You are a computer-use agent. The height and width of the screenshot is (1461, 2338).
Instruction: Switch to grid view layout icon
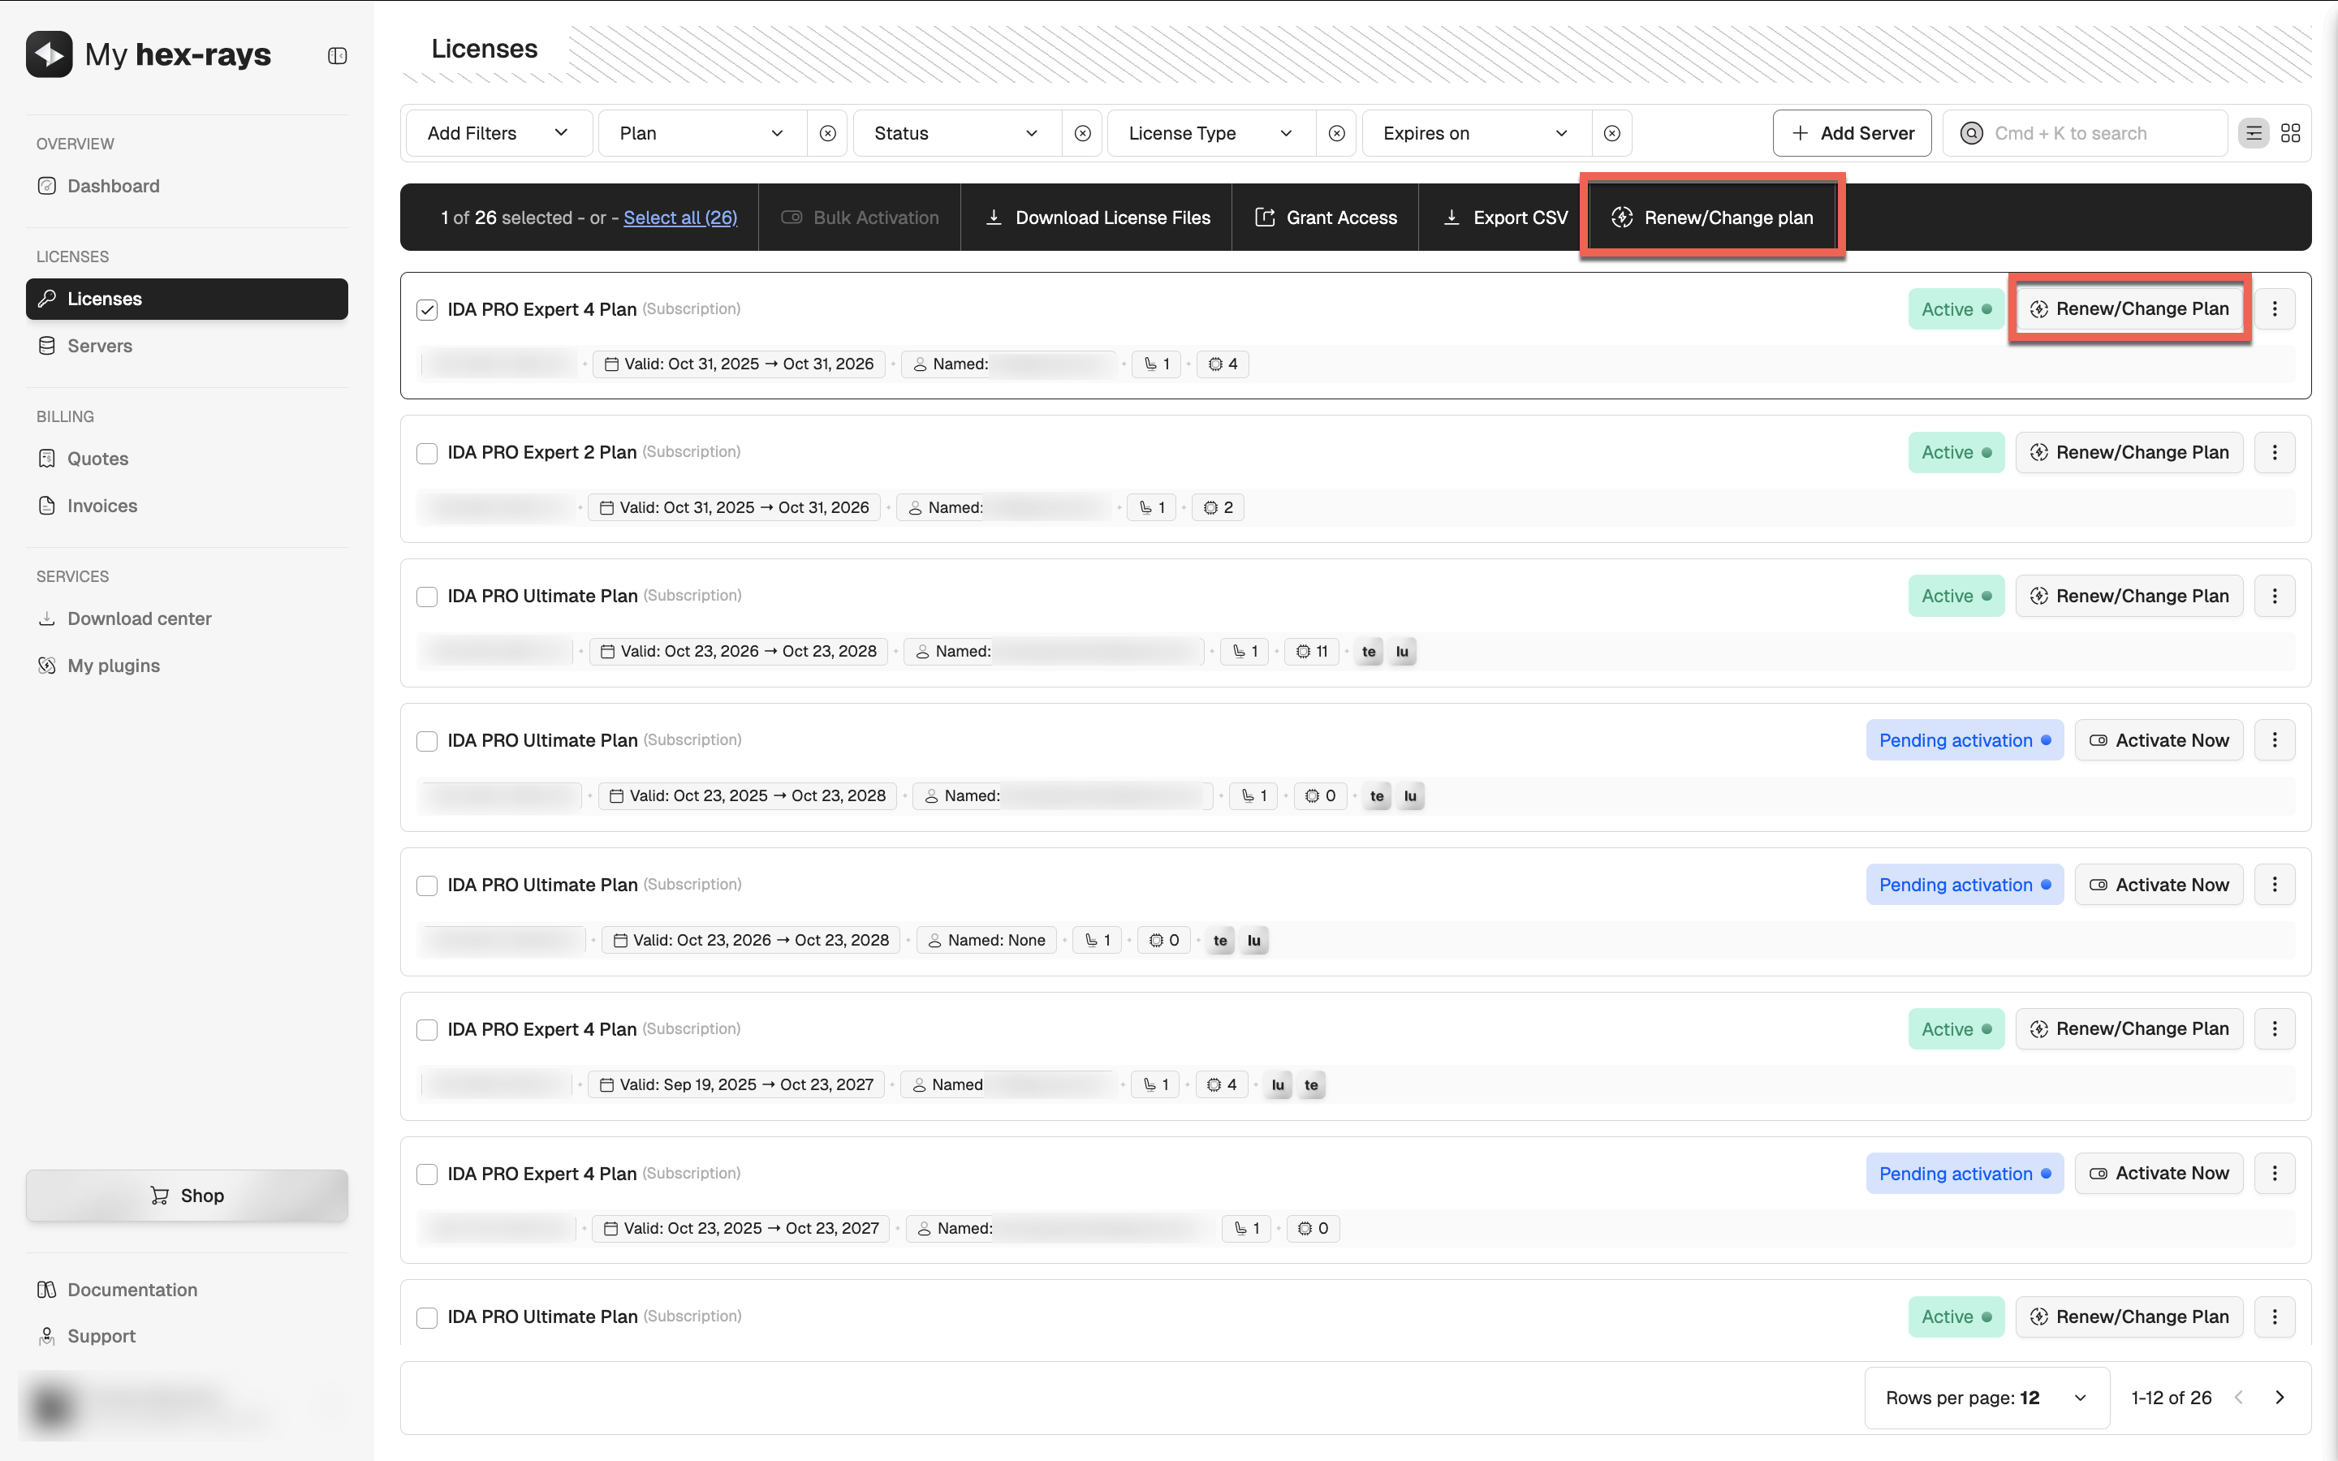coord(2289,133)
